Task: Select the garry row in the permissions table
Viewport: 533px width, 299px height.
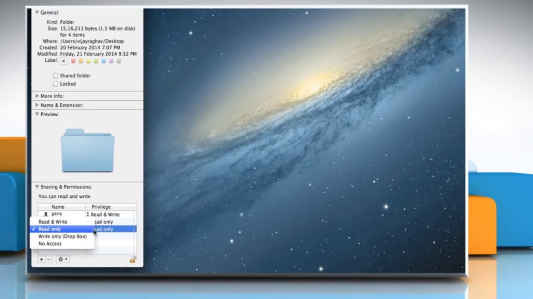Action: [57, 213]
